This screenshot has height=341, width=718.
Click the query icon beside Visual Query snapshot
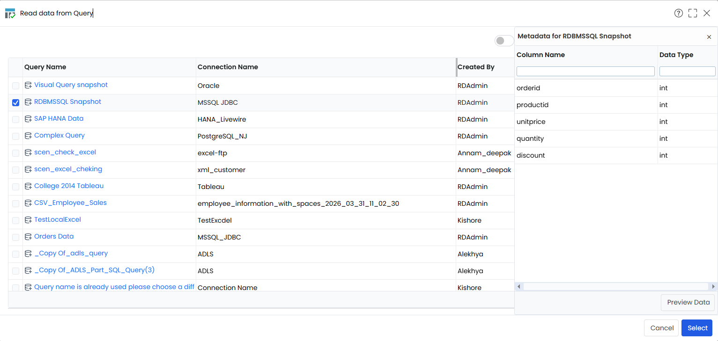point(28,85)
